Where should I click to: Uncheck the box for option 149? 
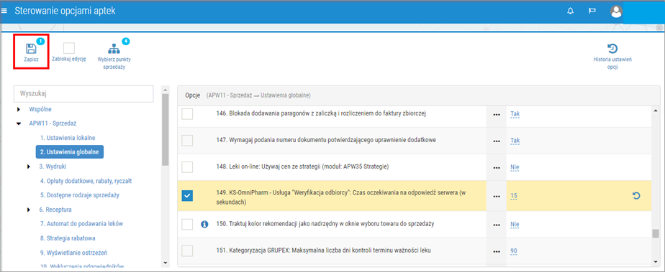click(x=187, y=195)
